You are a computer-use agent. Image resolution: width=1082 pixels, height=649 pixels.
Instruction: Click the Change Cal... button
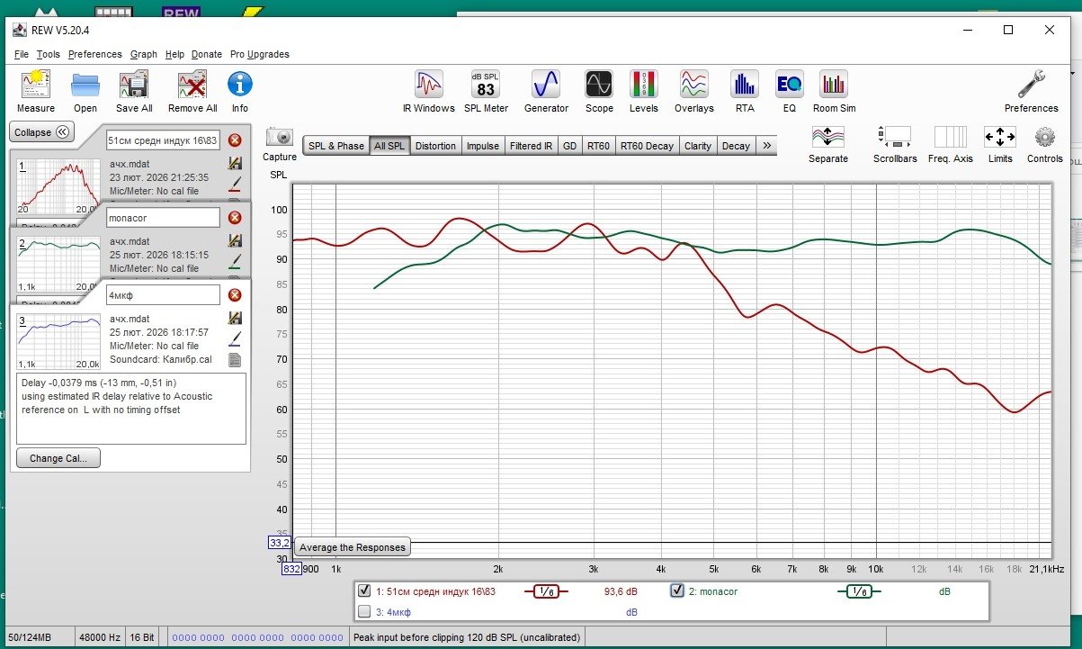pos(58,458)
